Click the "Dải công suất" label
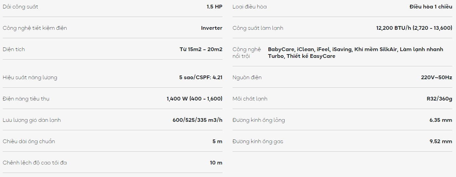The width and height of the screenshot is (456, 177). pyautogui.click(x=20, y=7)
